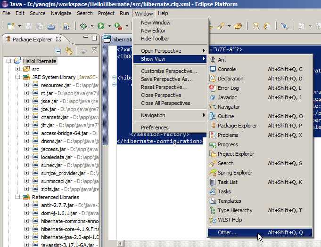Show the Package Explorer view entry
The width and height of the screenshot is (321, 247).
tap(260, 126)
